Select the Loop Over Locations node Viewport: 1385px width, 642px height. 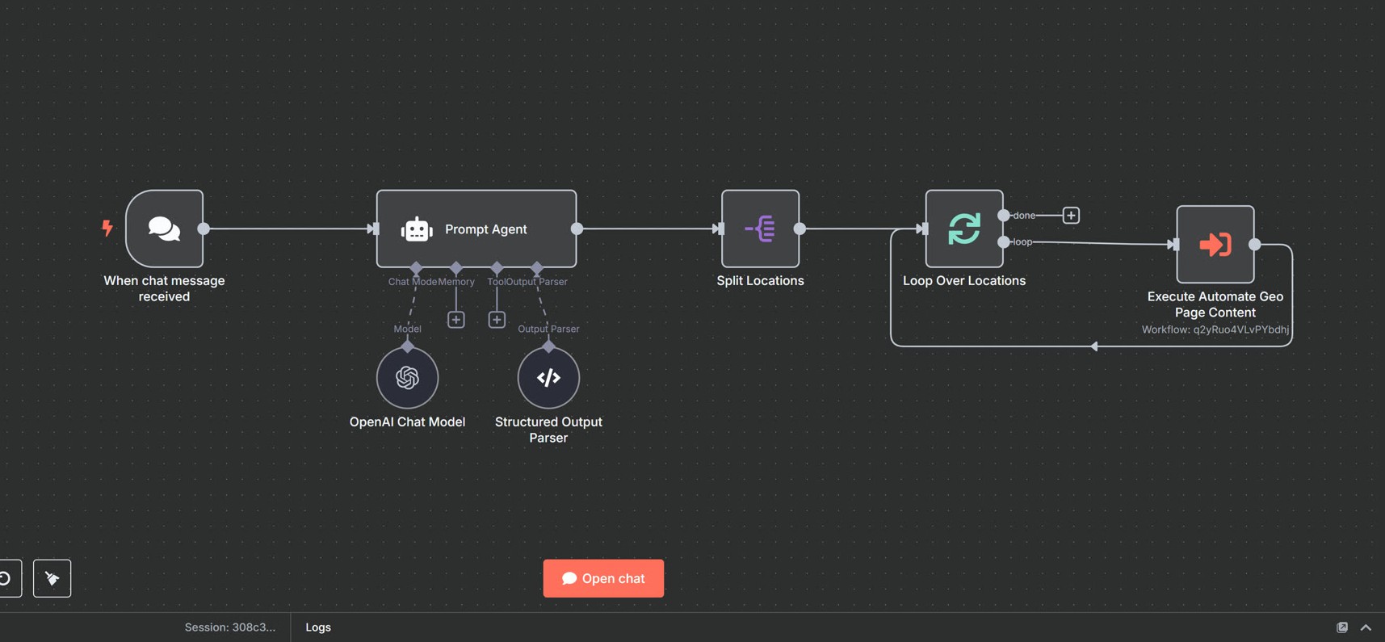pos(964,229)
